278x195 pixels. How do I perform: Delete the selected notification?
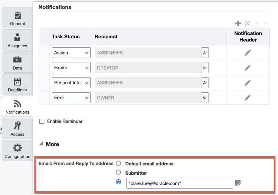(x=247, y=23)
